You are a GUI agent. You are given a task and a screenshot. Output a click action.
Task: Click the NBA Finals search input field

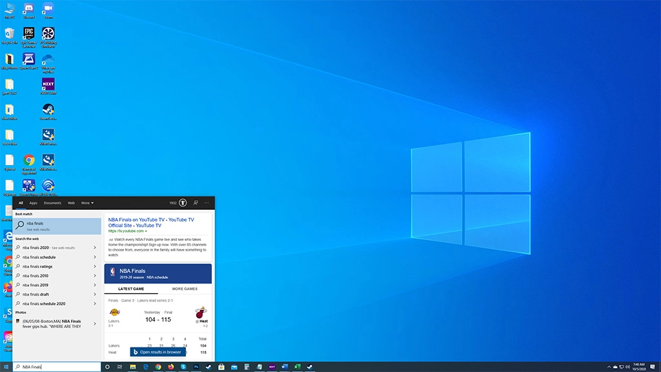click(57, 367)
